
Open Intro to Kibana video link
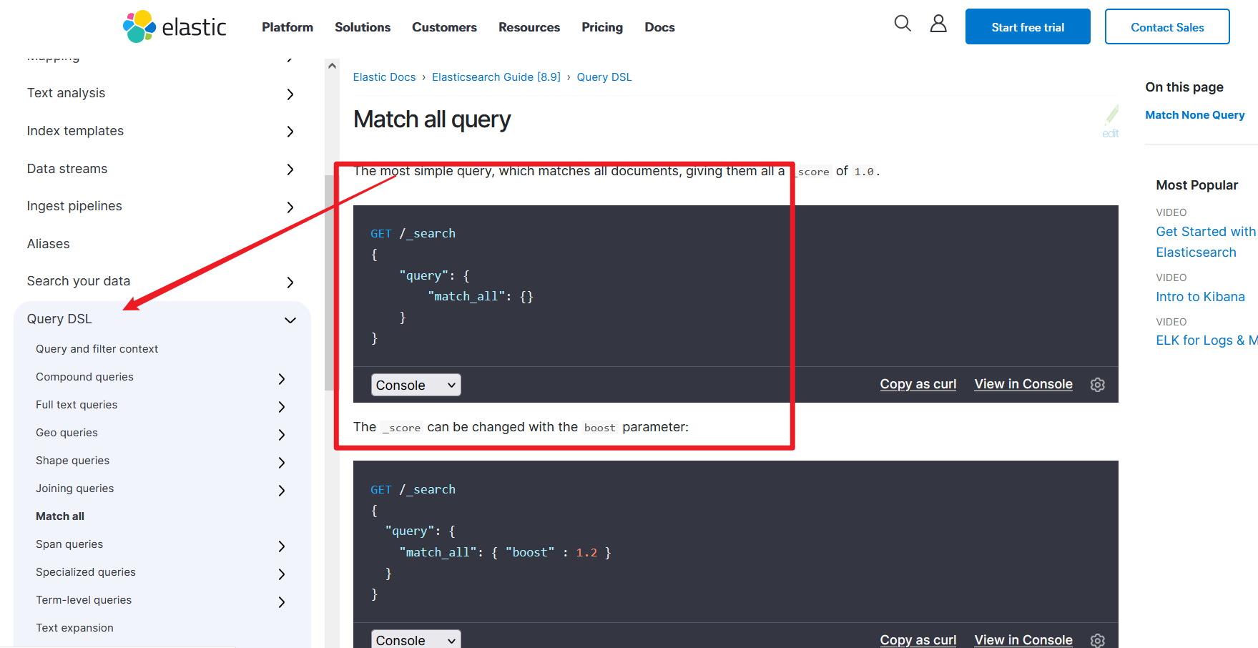click(1200, 297)
